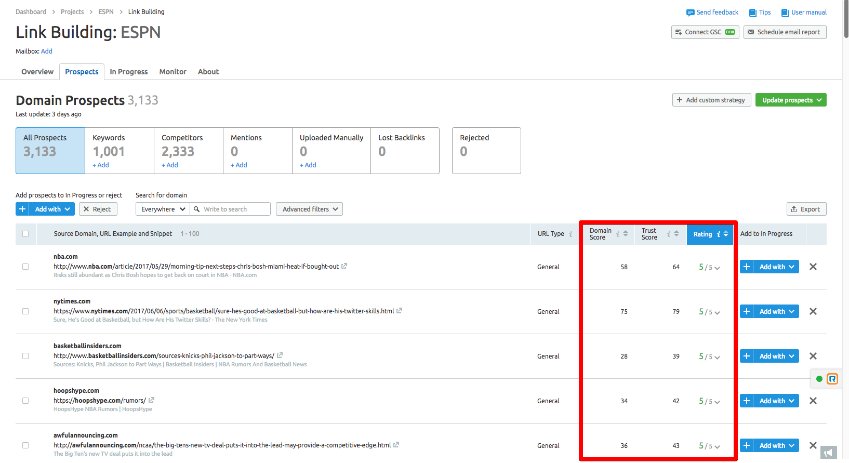This screenshot has height=463, width=849.
Task: Open the Send feedback link
Action: click(x=712, y=12)
